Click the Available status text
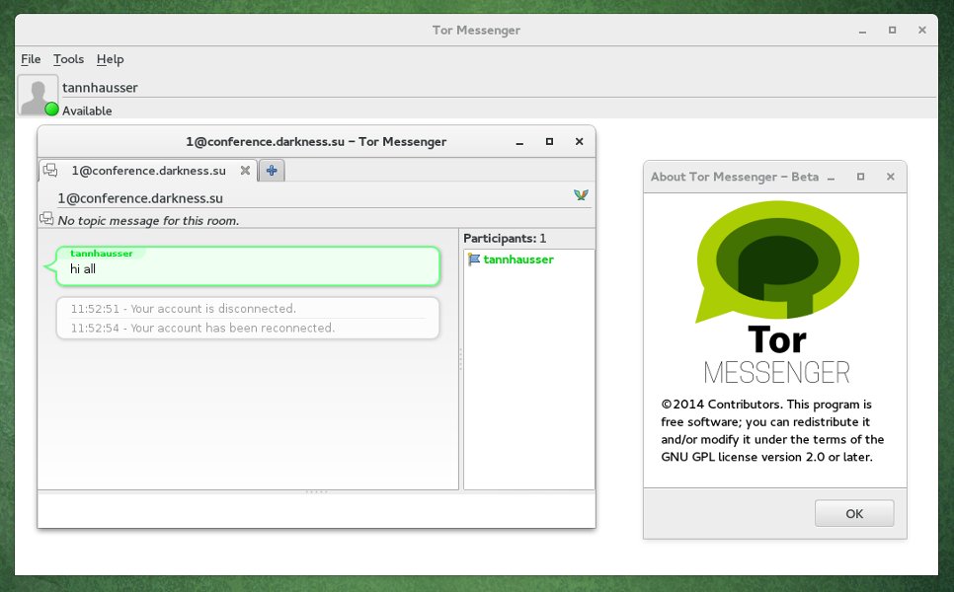 click(87, 111)
